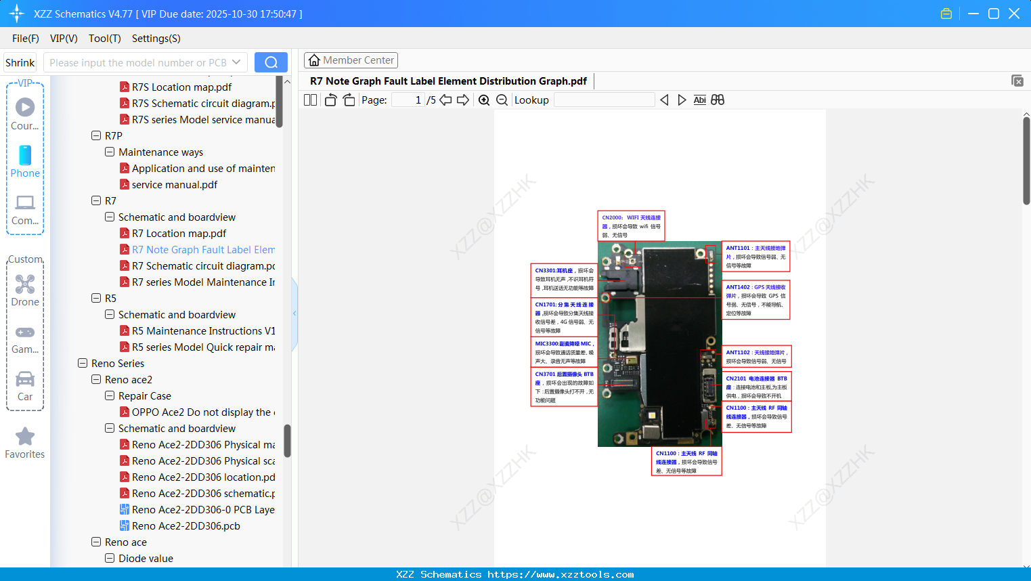Viewport: 1031px width, 581px height.
Task: Toggle the two-page layout view icon
Action: pyautogui.click(x=310, y=100)
